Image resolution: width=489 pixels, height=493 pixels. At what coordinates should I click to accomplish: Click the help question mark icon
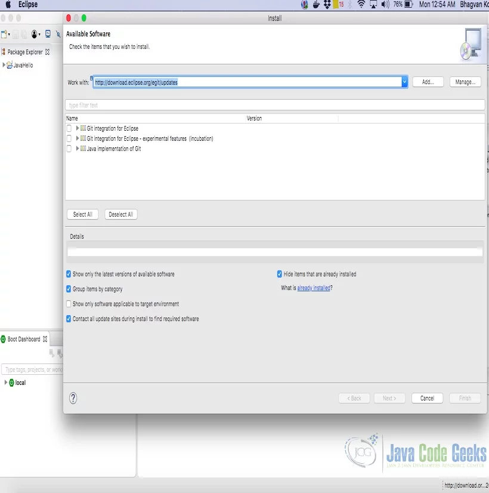point(73,398)
